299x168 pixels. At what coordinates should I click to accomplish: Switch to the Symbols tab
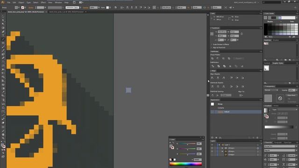coord(267,63)
